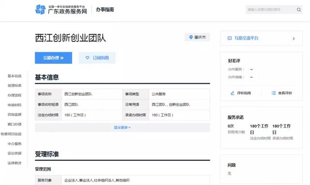Viewport: 310px width, 185px height.
Task: Click the search magnifier icon
Action: [299, 10]
